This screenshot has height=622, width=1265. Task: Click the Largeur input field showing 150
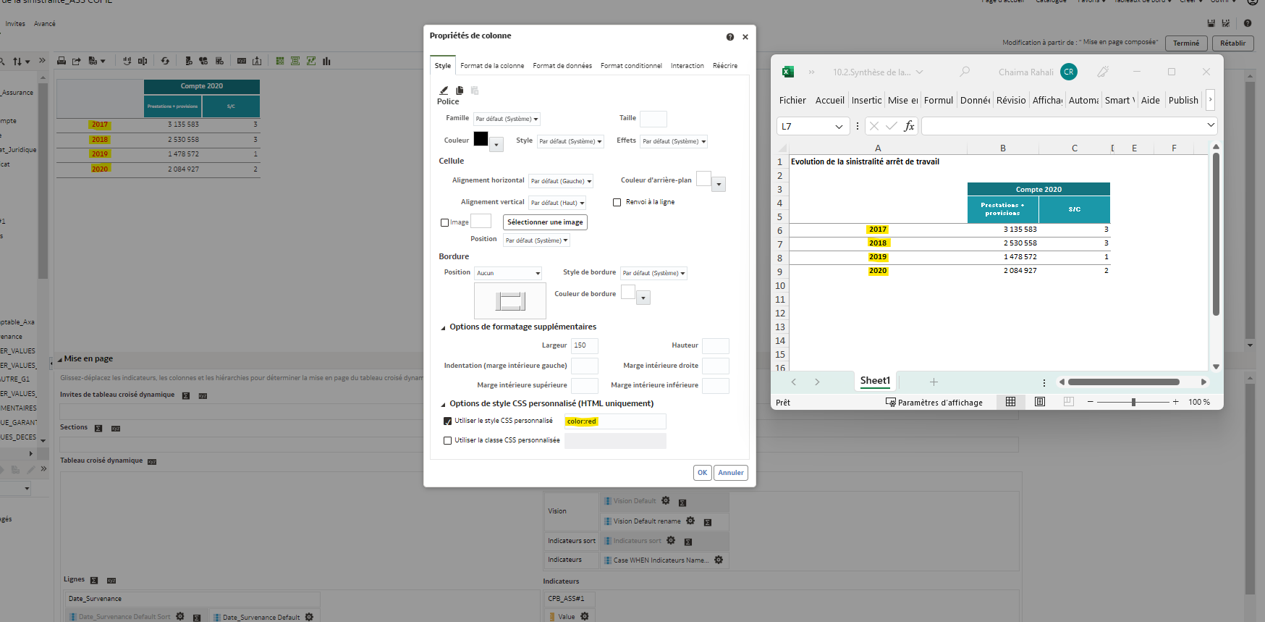click(x=585, y=346)
